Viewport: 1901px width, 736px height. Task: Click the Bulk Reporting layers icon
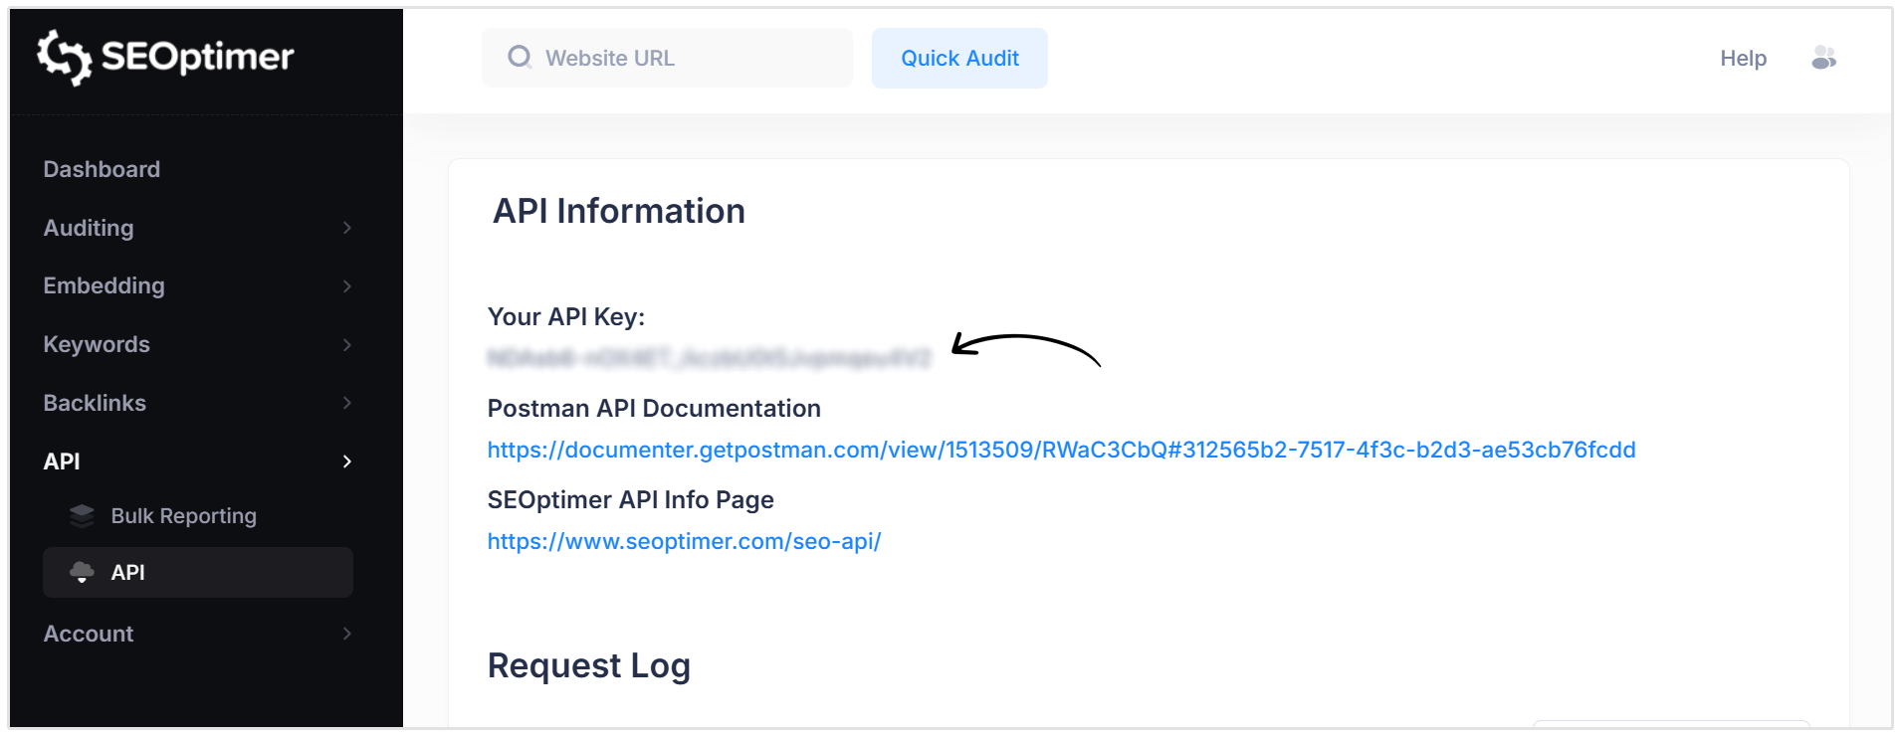(x=82, y=515)
